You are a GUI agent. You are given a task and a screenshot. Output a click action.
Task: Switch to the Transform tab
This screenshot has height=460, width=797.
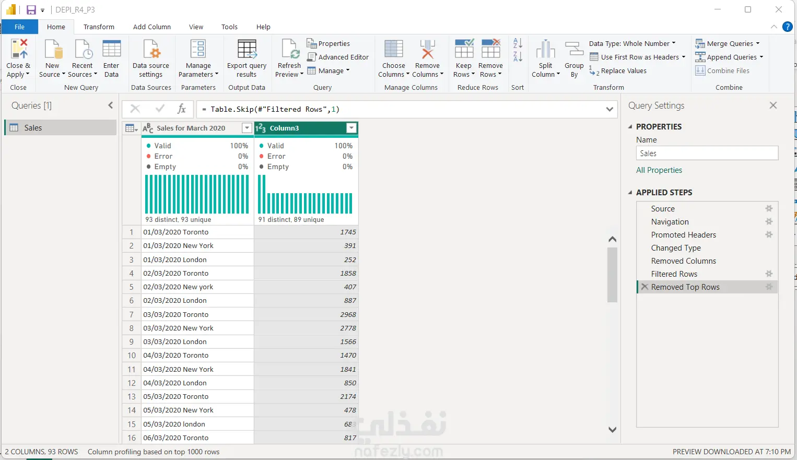[x=99, y=27]
